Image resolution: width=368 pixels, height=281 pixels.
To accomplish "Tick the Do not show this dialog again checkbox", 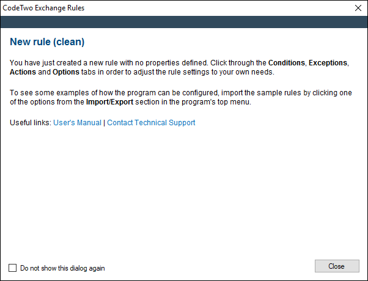I will (12, 268).
